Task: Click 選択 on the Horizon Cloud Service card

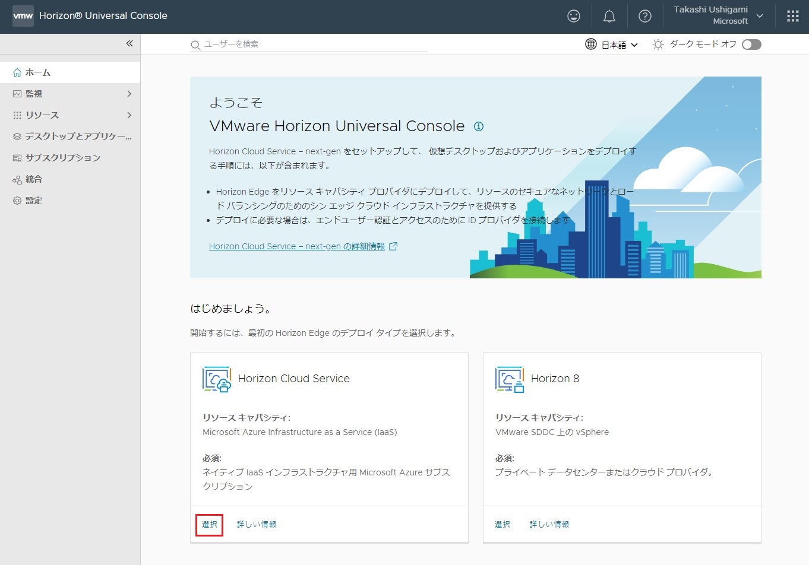Action: tap(209, 524)
